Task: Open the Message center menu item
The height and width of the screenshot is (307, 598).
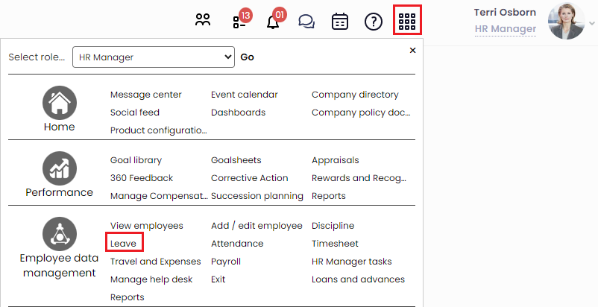Action: tap(145, 95)
